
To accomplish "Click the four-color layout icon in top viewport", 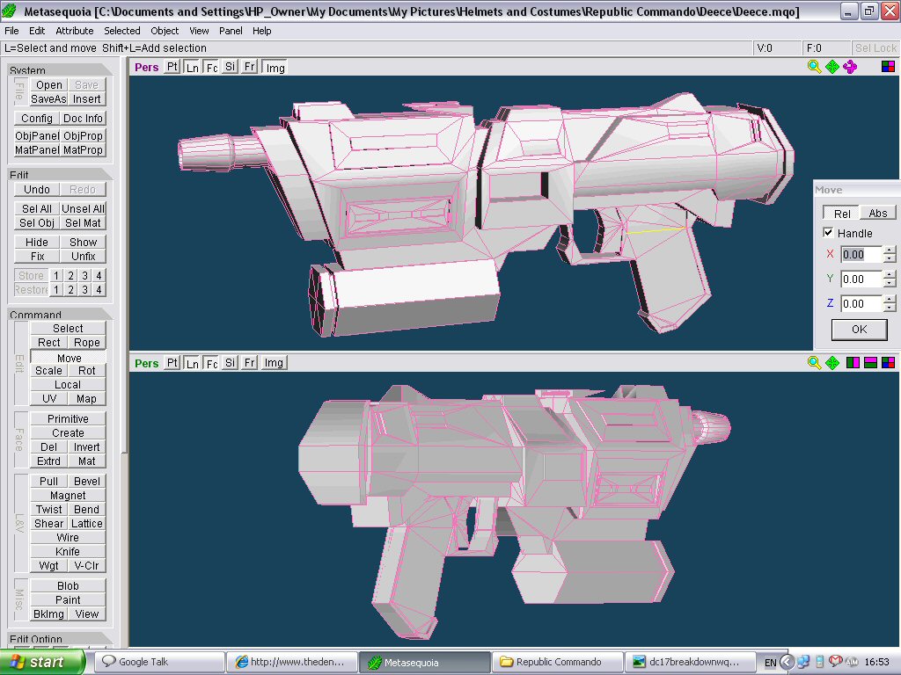I will point(888,67).
